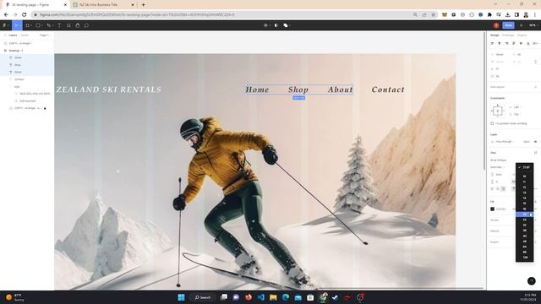
Task: Click the Align horizontal centers icon
Action: point(500,43)
